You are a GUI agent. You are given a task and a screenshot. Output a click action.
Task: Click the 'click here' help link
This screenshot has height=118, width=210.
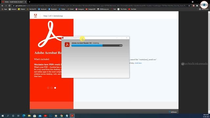click(138, 63)
